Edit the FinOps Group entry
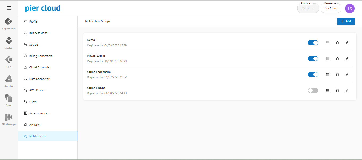362x160 pixels. click(347, 59)
